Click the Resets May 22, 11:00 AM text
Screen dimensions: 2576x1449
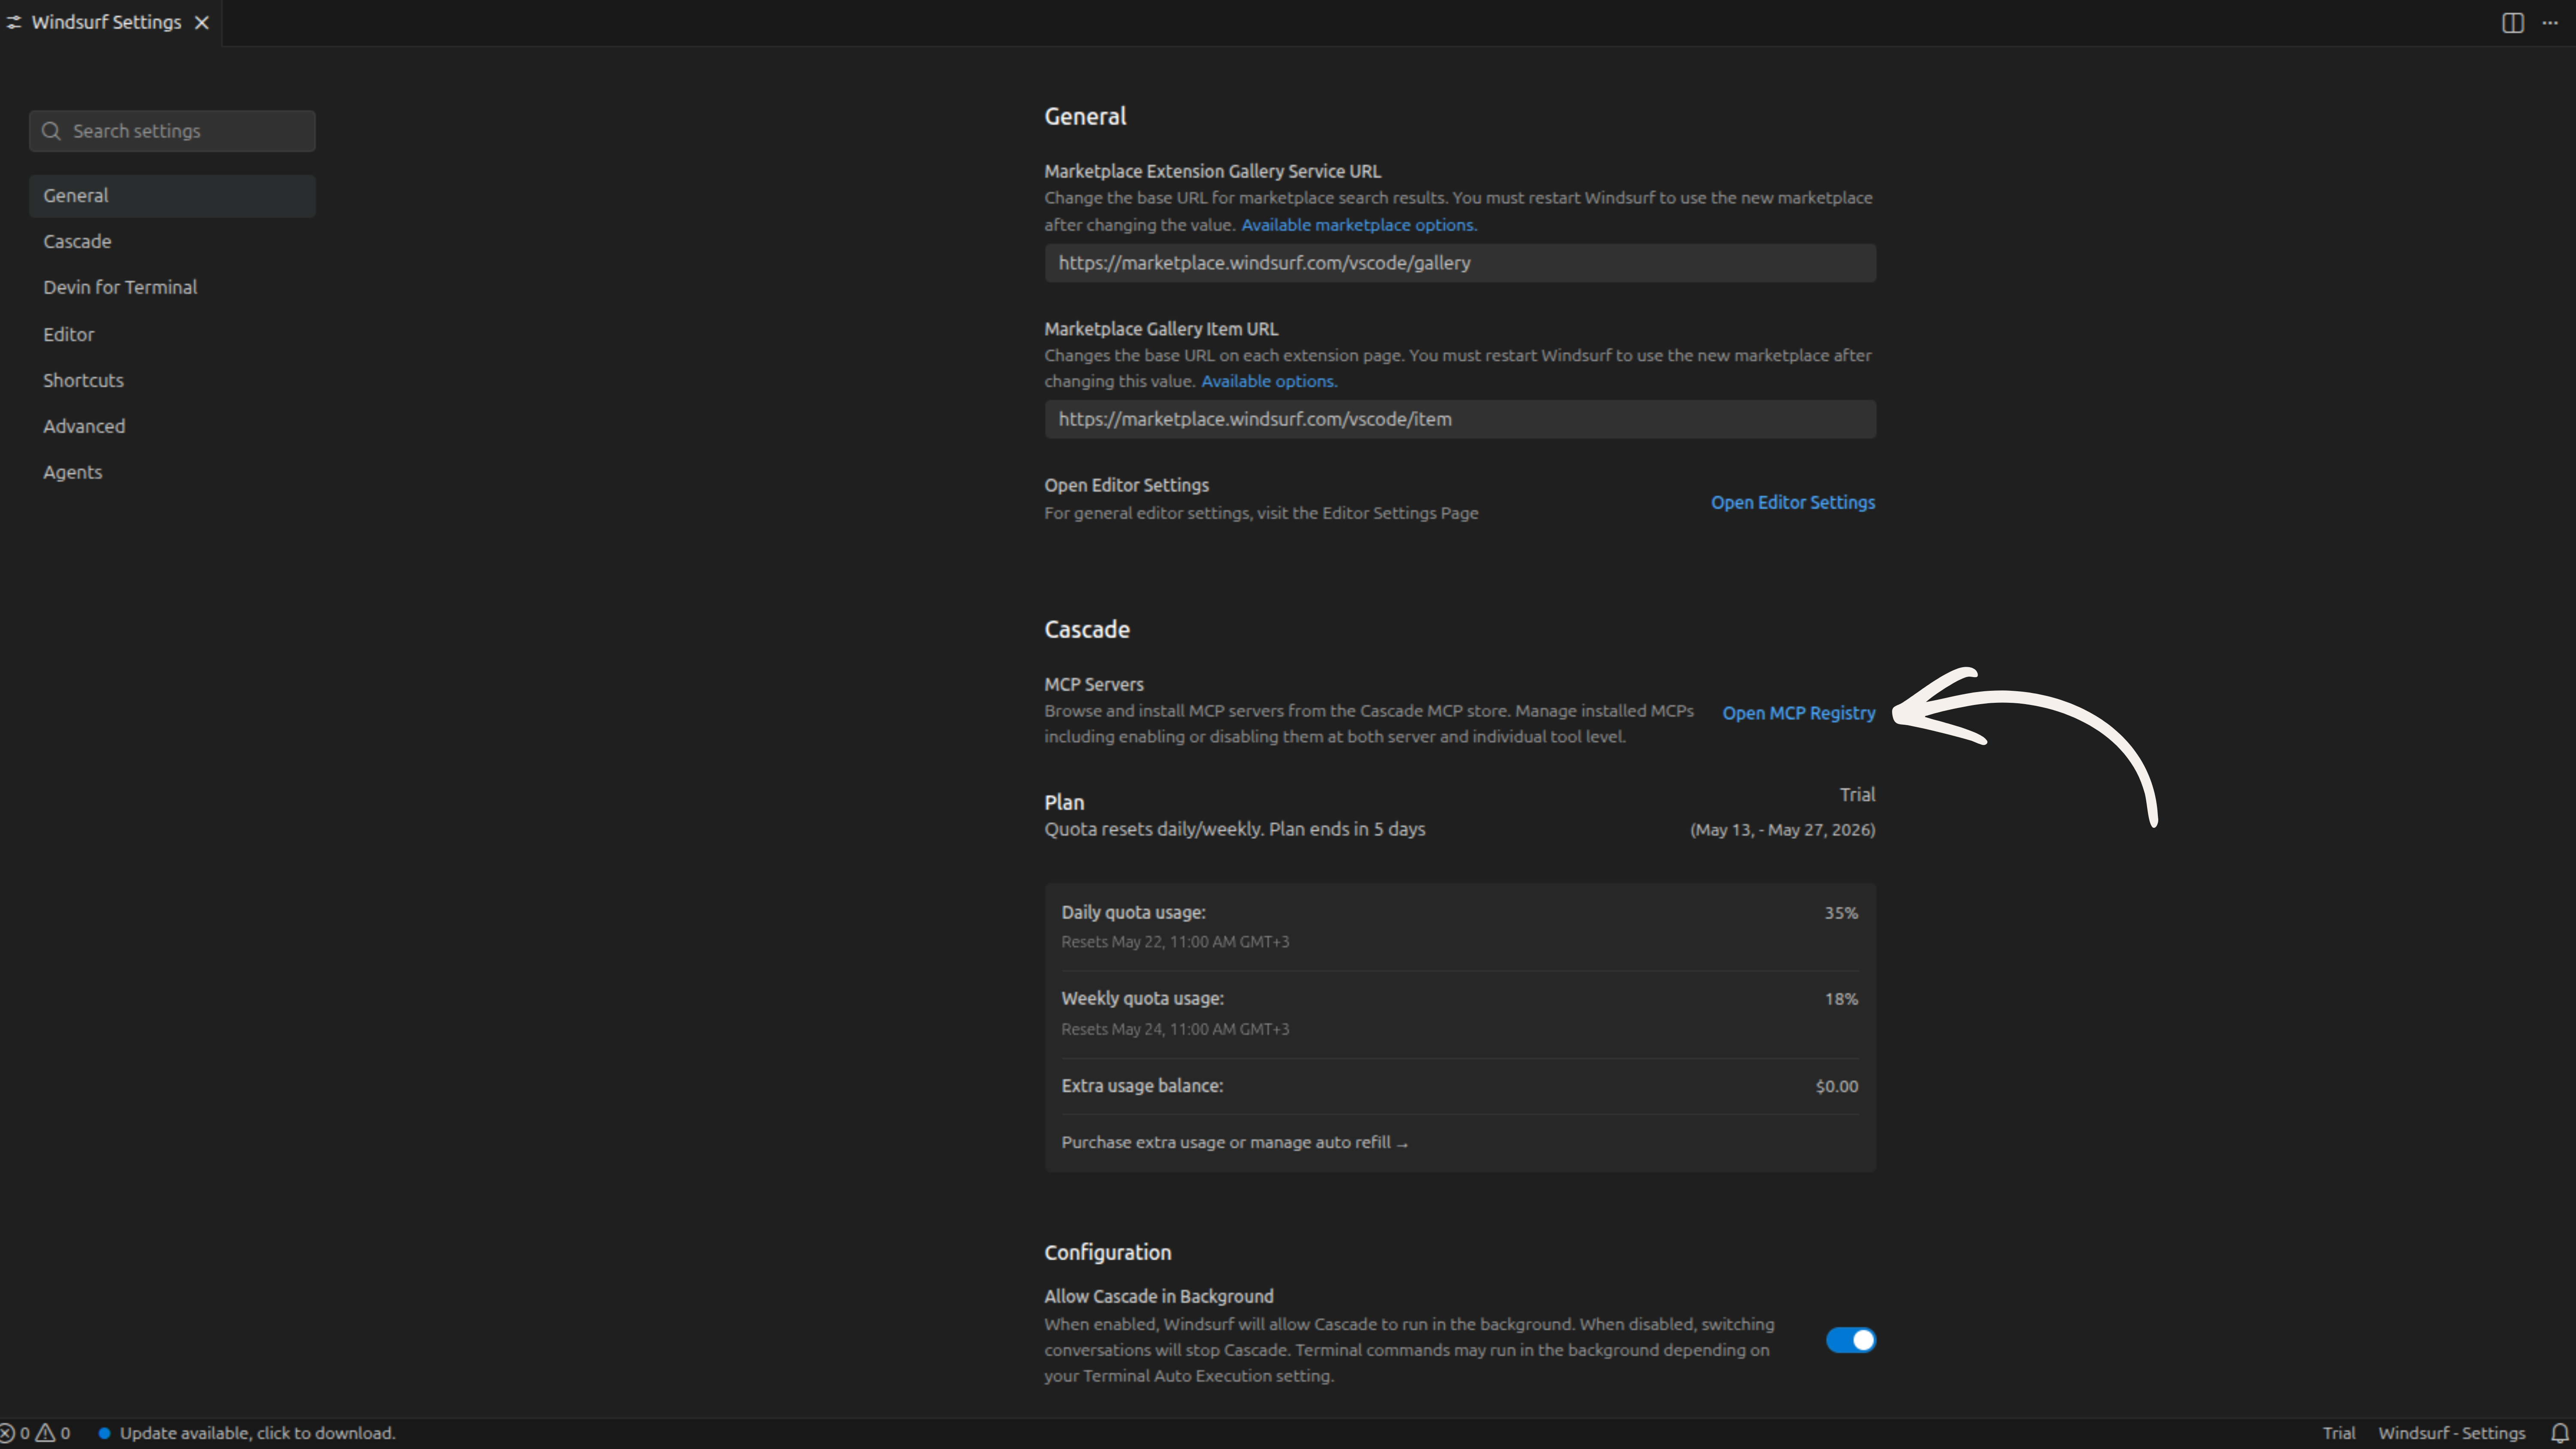[1175, 942]
